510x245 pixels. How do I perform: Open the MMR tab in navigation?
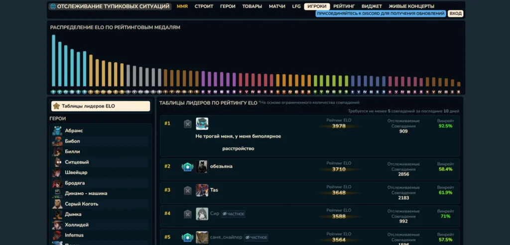[x=182, y=6]
